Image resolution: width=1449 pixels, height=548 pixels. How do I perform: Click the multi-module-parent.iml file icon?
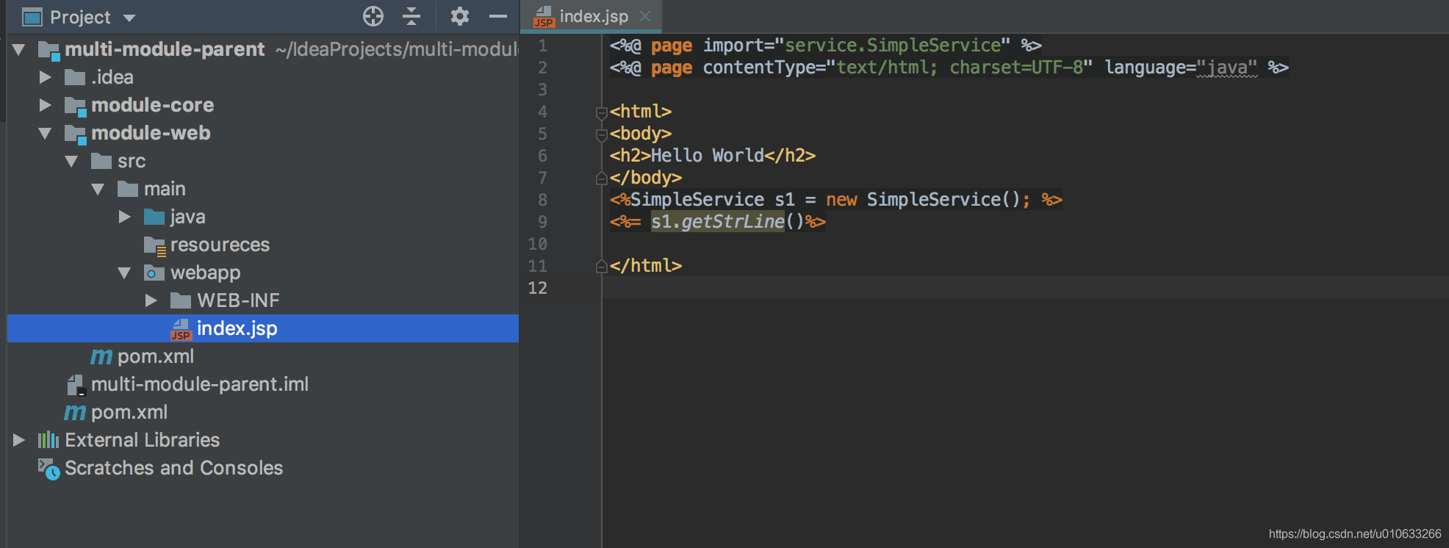click(76, 385)
